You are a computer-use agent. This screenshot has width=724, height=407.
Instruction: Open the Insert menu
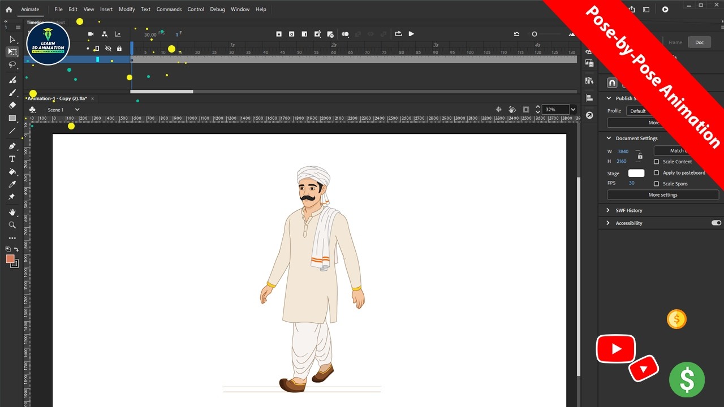pos(106,10)
